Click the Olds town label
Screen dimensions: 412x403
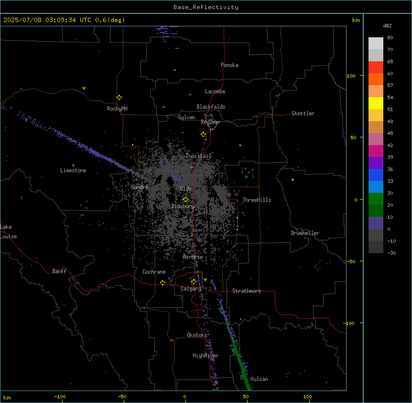[x=185, y=189]
